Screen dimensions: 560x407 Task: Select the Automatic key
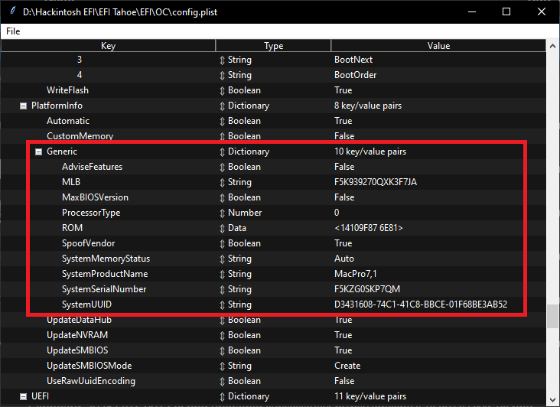68,121
